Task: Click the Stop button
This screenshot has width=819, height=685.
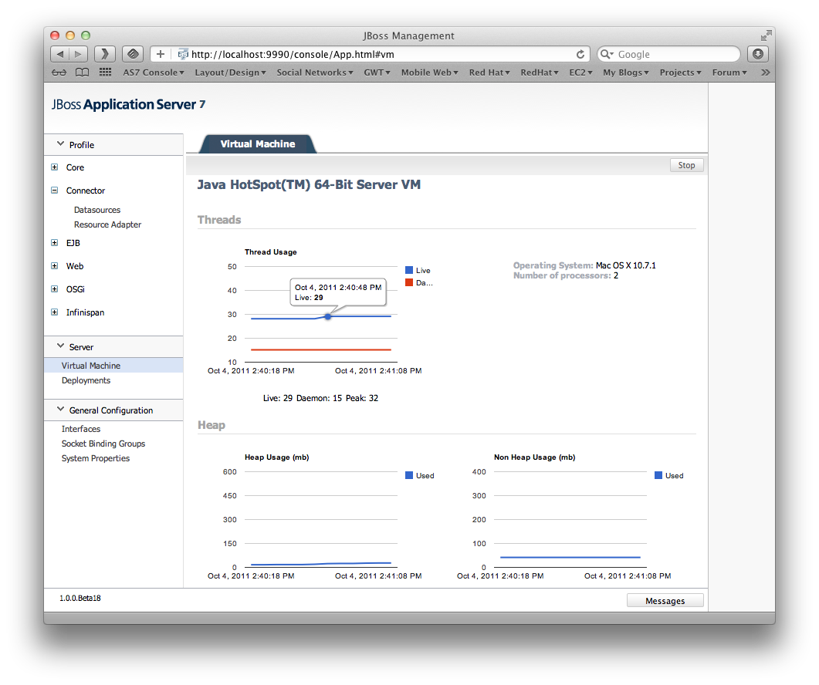Action: 686,165
